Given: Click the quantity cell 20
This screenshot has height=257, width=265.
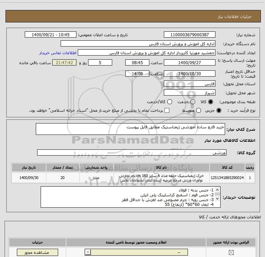Looking at the screenshot, I should [x=63, y=178].
